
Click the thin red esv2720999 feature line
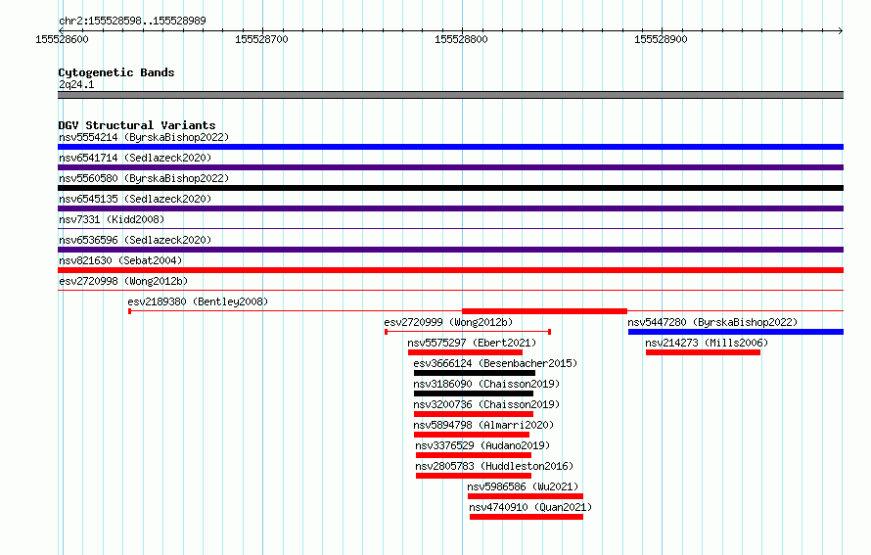(468, 332)
